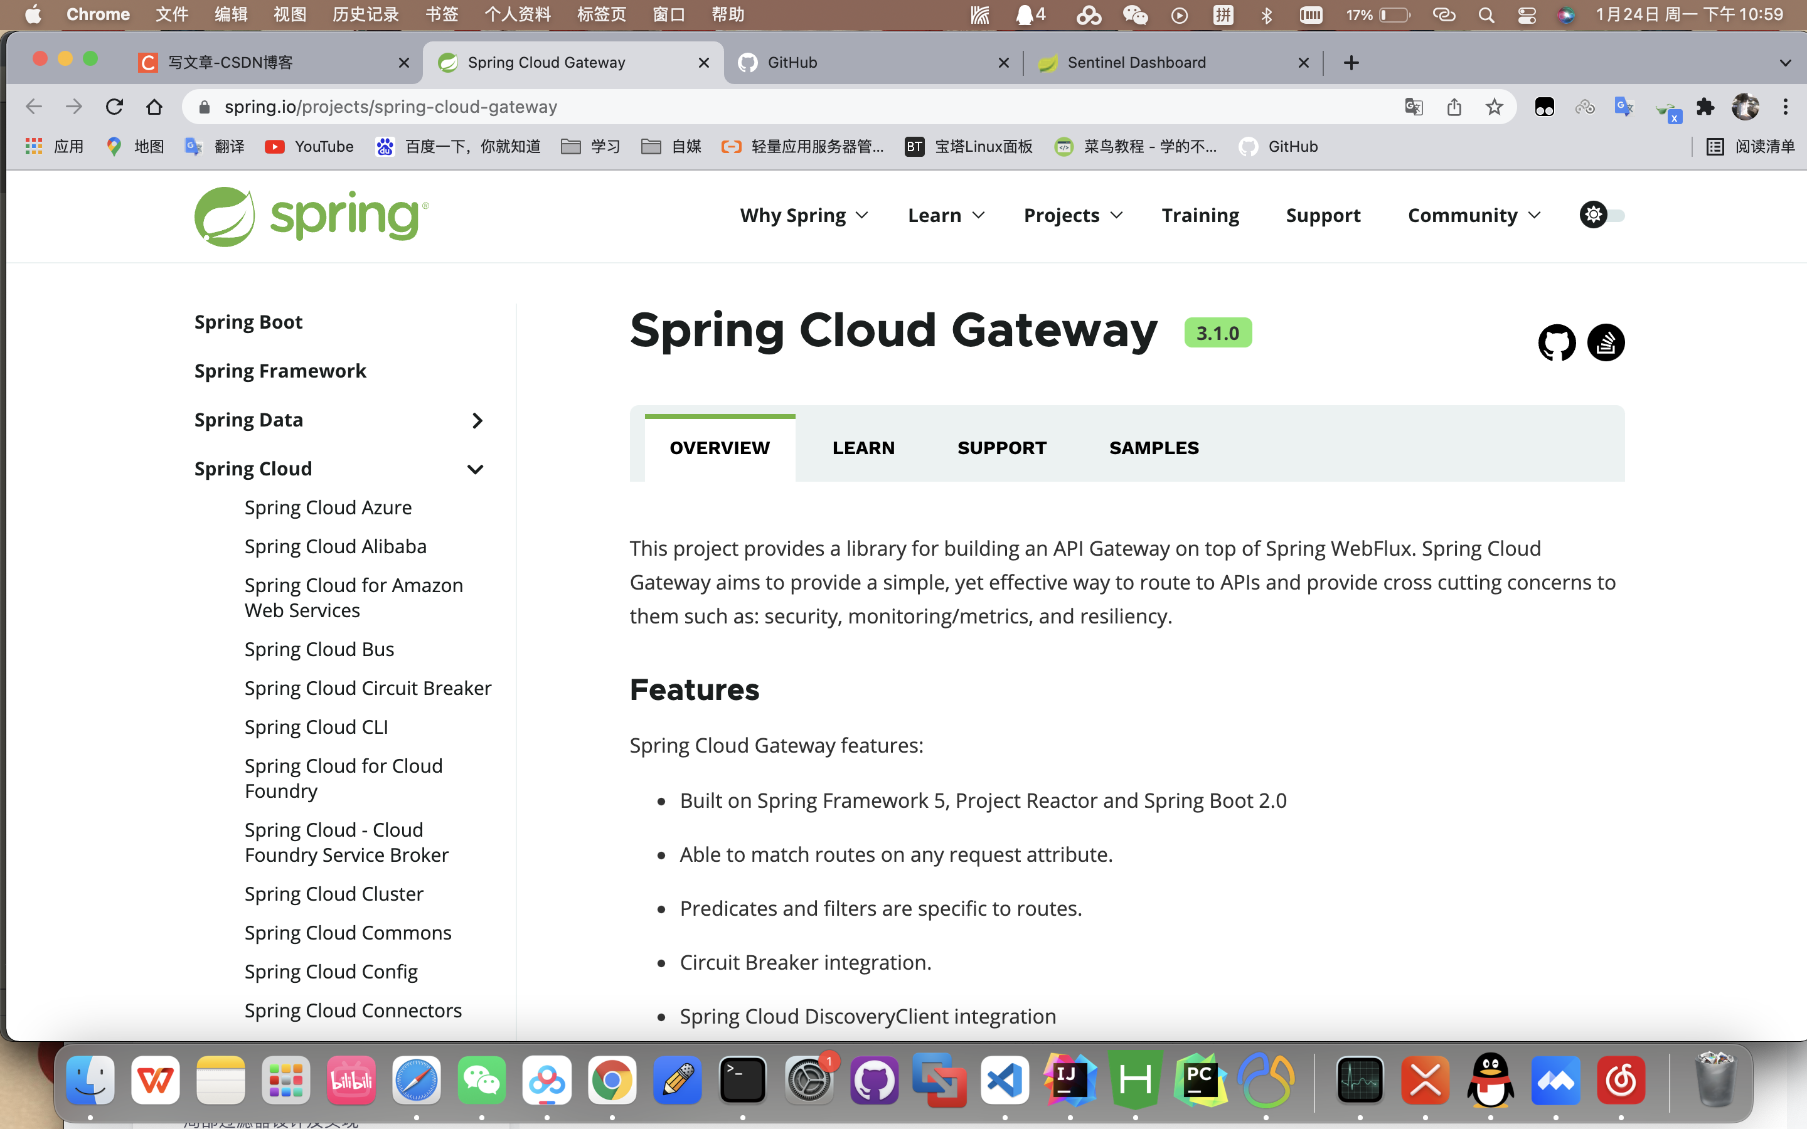Open Spring Cloud Circuit Breaker link
The height and width of the screenshot is (1129, 1807).
click(368, 687)
